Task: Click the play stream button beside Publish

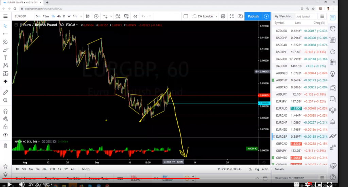Action: point(266,16)
